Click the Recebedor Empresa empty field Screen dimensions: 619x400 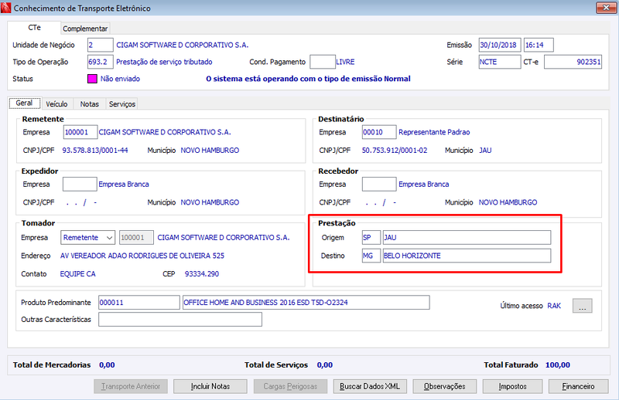pos(379,184)
